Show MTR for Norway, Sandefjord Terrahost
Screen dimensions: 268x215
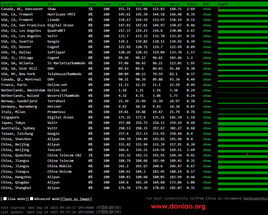click(207, 101)
